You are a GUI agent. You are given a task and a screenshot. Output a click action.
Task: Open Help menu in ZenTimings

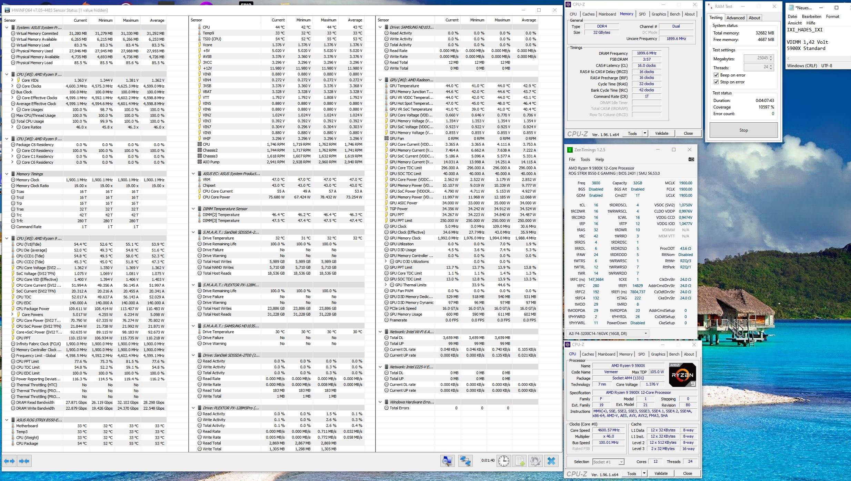click(600, 160)
